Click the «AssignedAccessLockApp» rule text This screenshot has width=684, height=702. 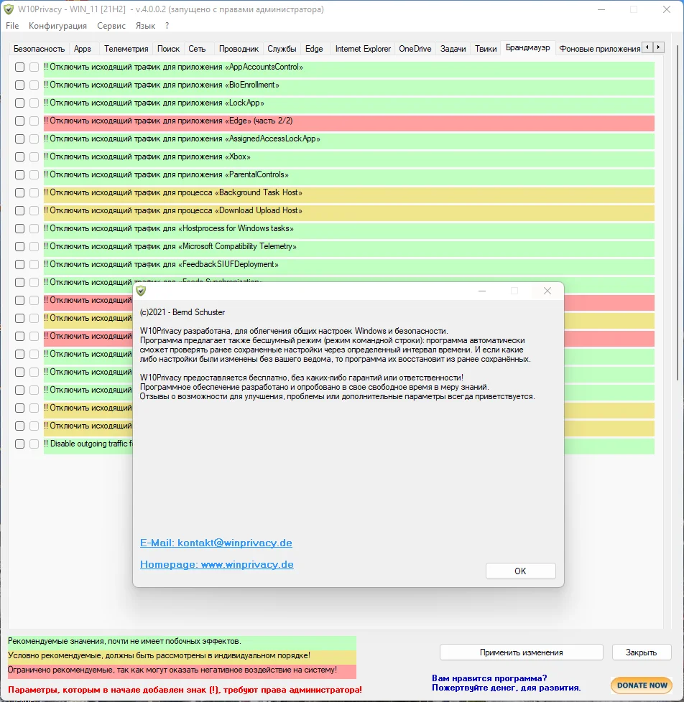pyautogui.click(x=182, y=139)
